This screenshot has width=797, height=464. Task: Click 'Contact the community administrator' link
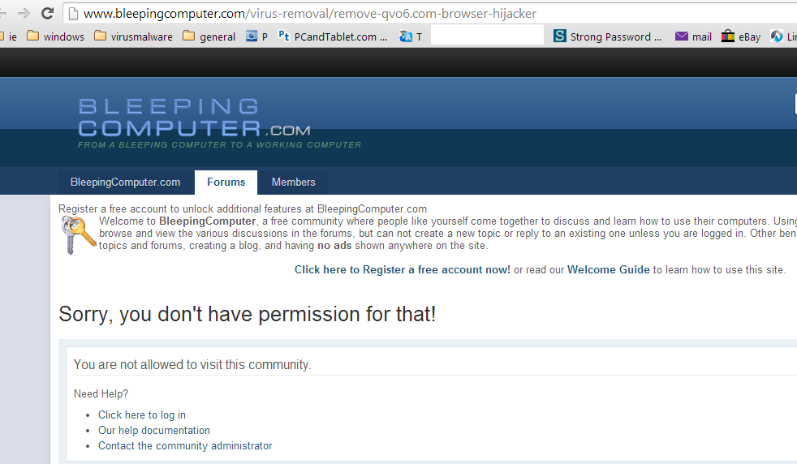tap(185, 445)
